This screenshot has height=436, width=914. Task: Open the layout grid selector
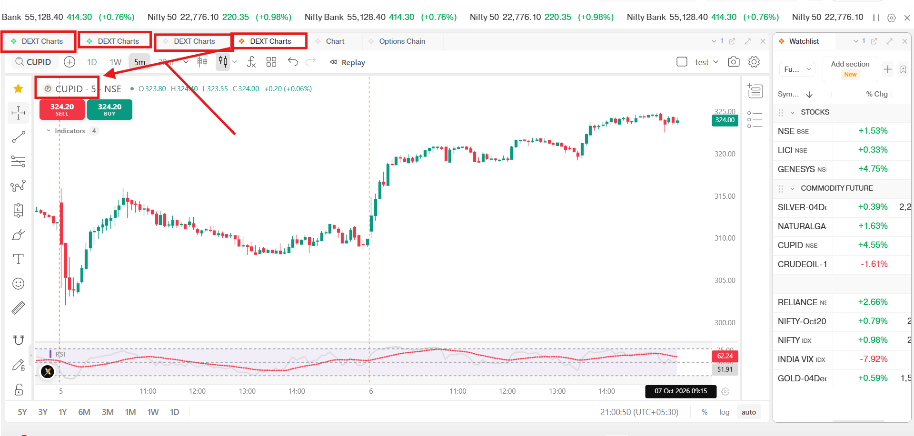271,62
